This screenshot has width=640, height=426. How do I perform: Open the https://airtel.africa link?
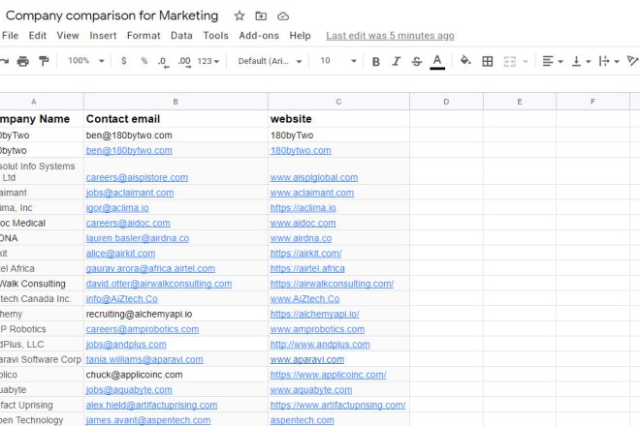(307, 268)
